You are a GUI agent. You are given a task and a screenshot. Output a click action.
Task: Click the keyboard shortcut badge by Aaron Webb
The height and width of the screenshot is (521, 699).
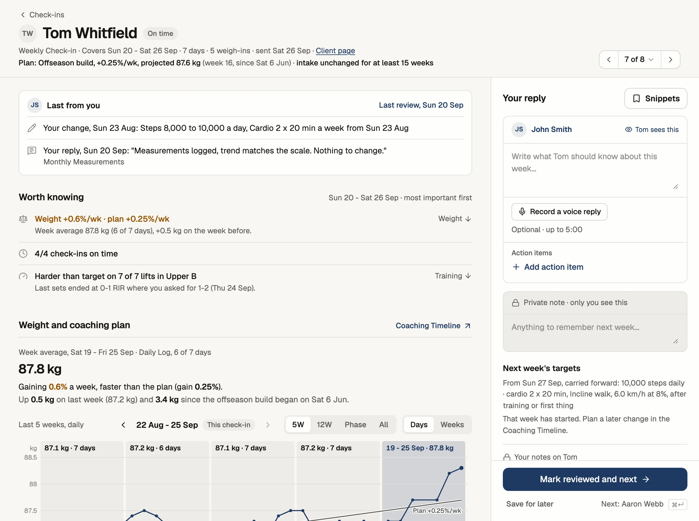678,504
